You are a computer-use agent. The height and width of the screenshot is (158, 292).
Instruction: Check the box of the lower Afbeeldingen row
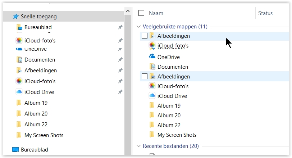tap(145, 76)
